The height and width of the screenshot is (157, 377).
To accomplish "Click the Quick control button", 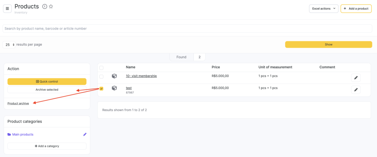I will 47,81.
